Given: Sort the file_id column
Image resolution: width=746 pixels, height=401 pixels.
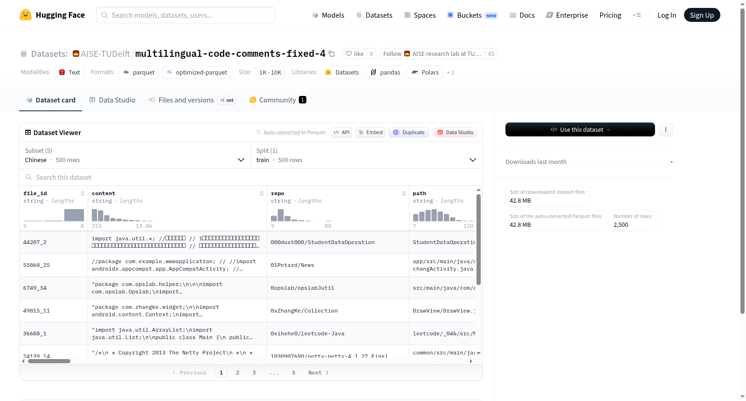Looking at the screenshot, I should (x=83, y=193).
